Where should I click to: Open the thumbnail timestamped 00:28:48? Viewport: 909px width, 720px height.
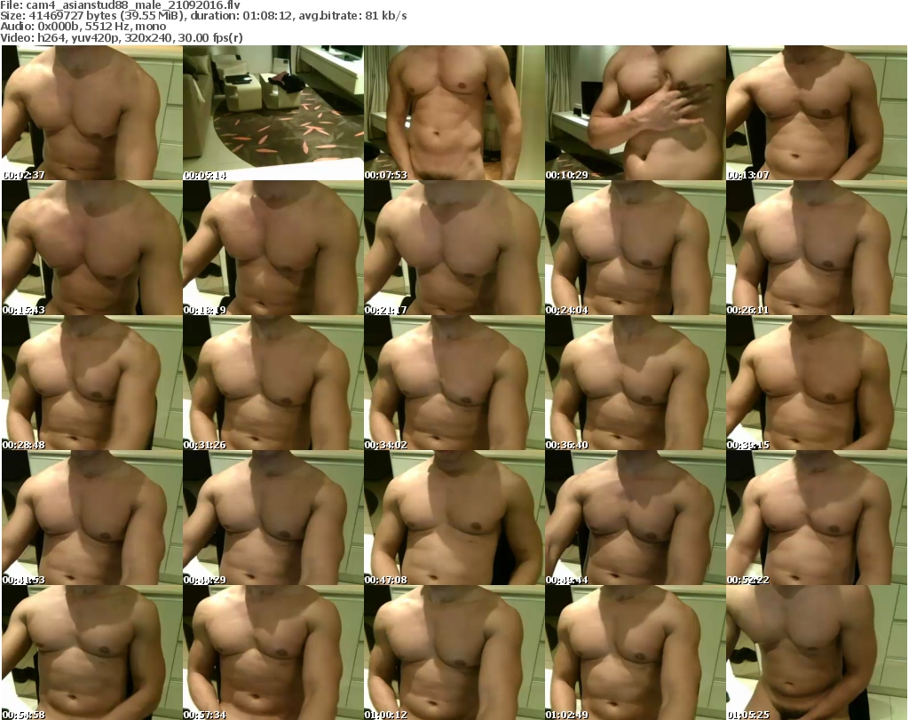[92, 383]
